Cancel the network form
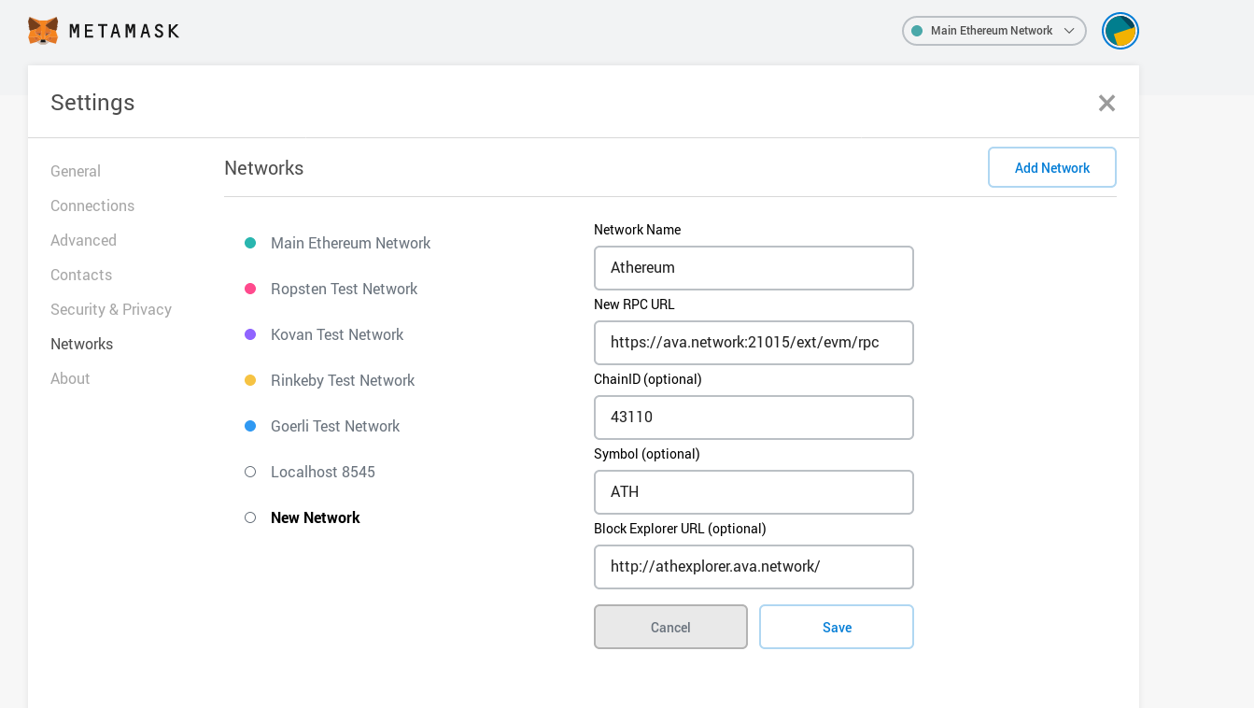This screenshot has height=708, width=1254. [x=670, y=627]
